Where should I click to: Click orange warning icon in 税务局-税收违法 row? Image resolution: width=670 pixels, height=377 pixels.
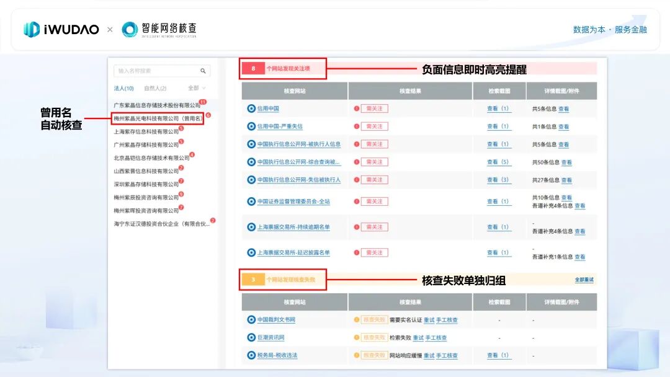356,355
